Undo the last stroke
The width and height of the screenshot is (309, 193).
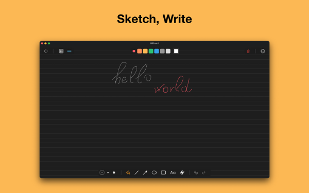click(x=196, y=172)
